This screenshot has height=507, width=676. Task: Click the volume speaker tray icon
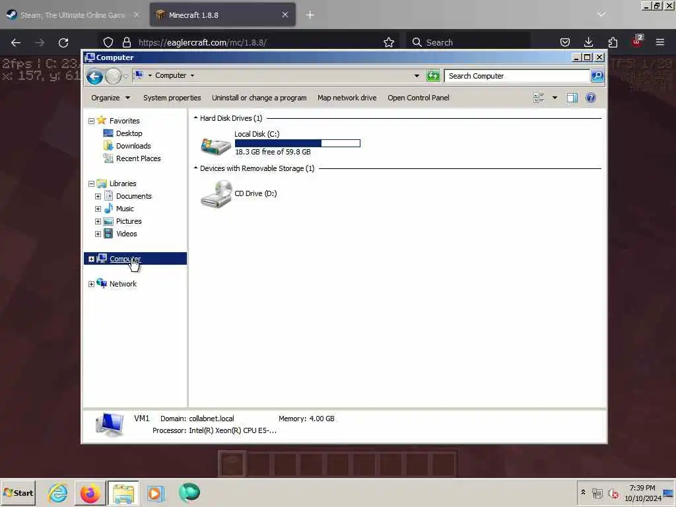[613, 492]
